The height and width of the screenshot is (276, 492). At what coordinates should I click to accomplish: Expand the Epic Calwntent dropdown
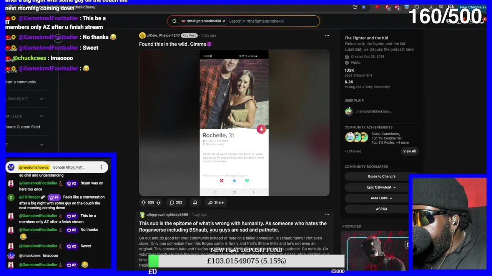click(x=381, y=187)
